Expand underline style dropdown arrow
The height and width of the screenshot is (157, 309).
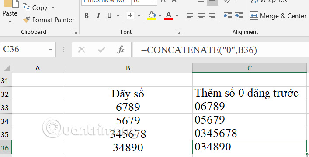[x=118, y=16]
